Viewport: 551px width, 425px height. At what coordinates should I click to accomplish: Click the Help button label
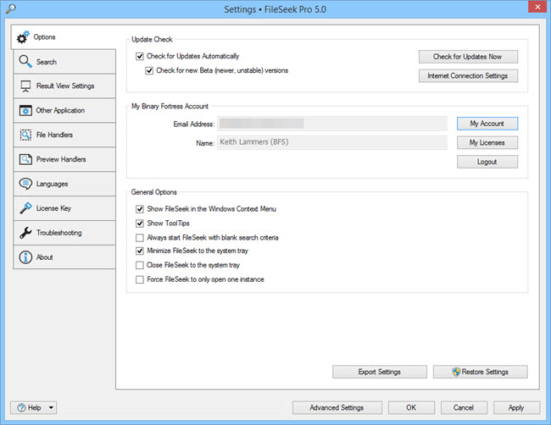[35, 408]
